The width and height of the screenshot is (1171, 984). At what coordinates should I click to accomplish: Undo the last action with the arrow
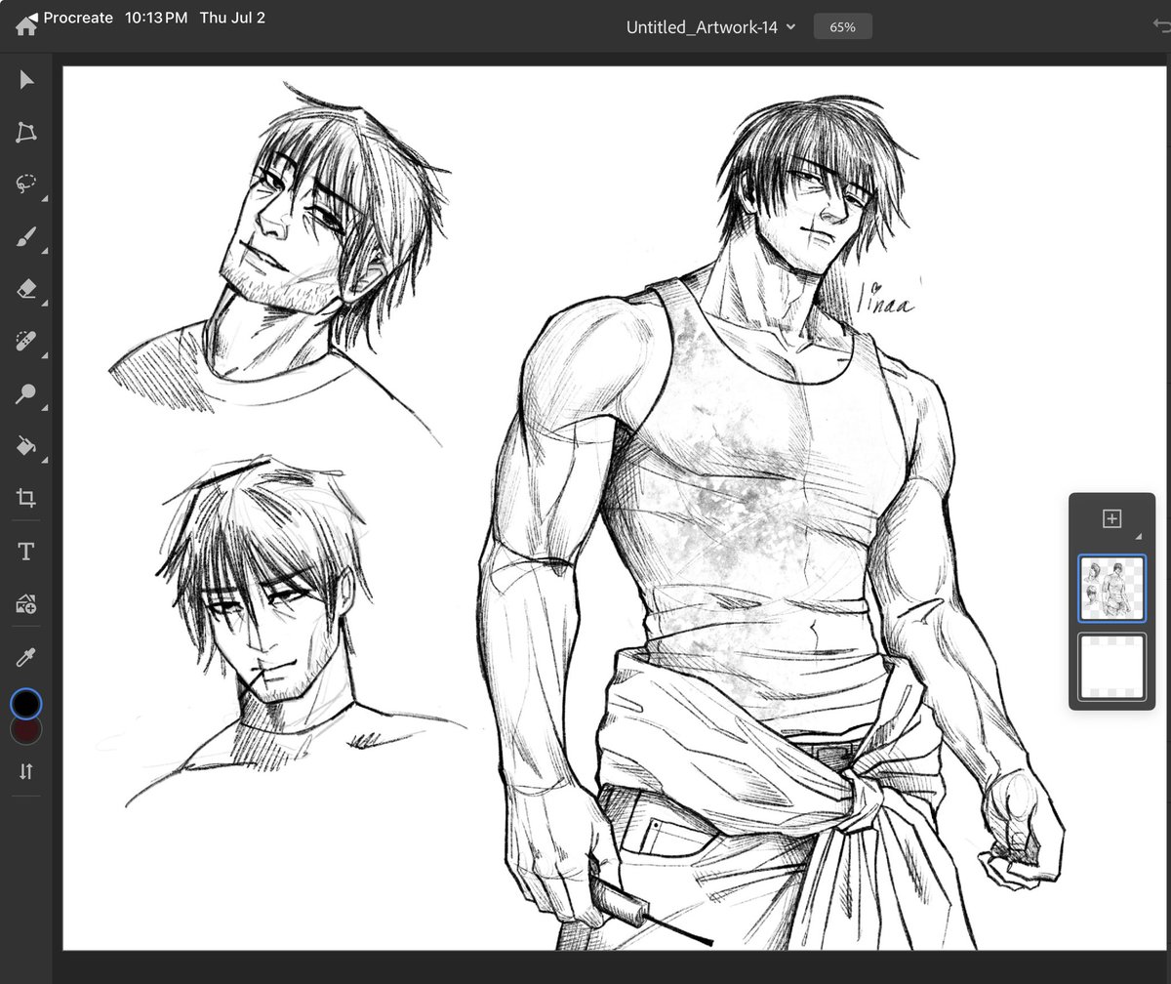[x=1161, y=27]
